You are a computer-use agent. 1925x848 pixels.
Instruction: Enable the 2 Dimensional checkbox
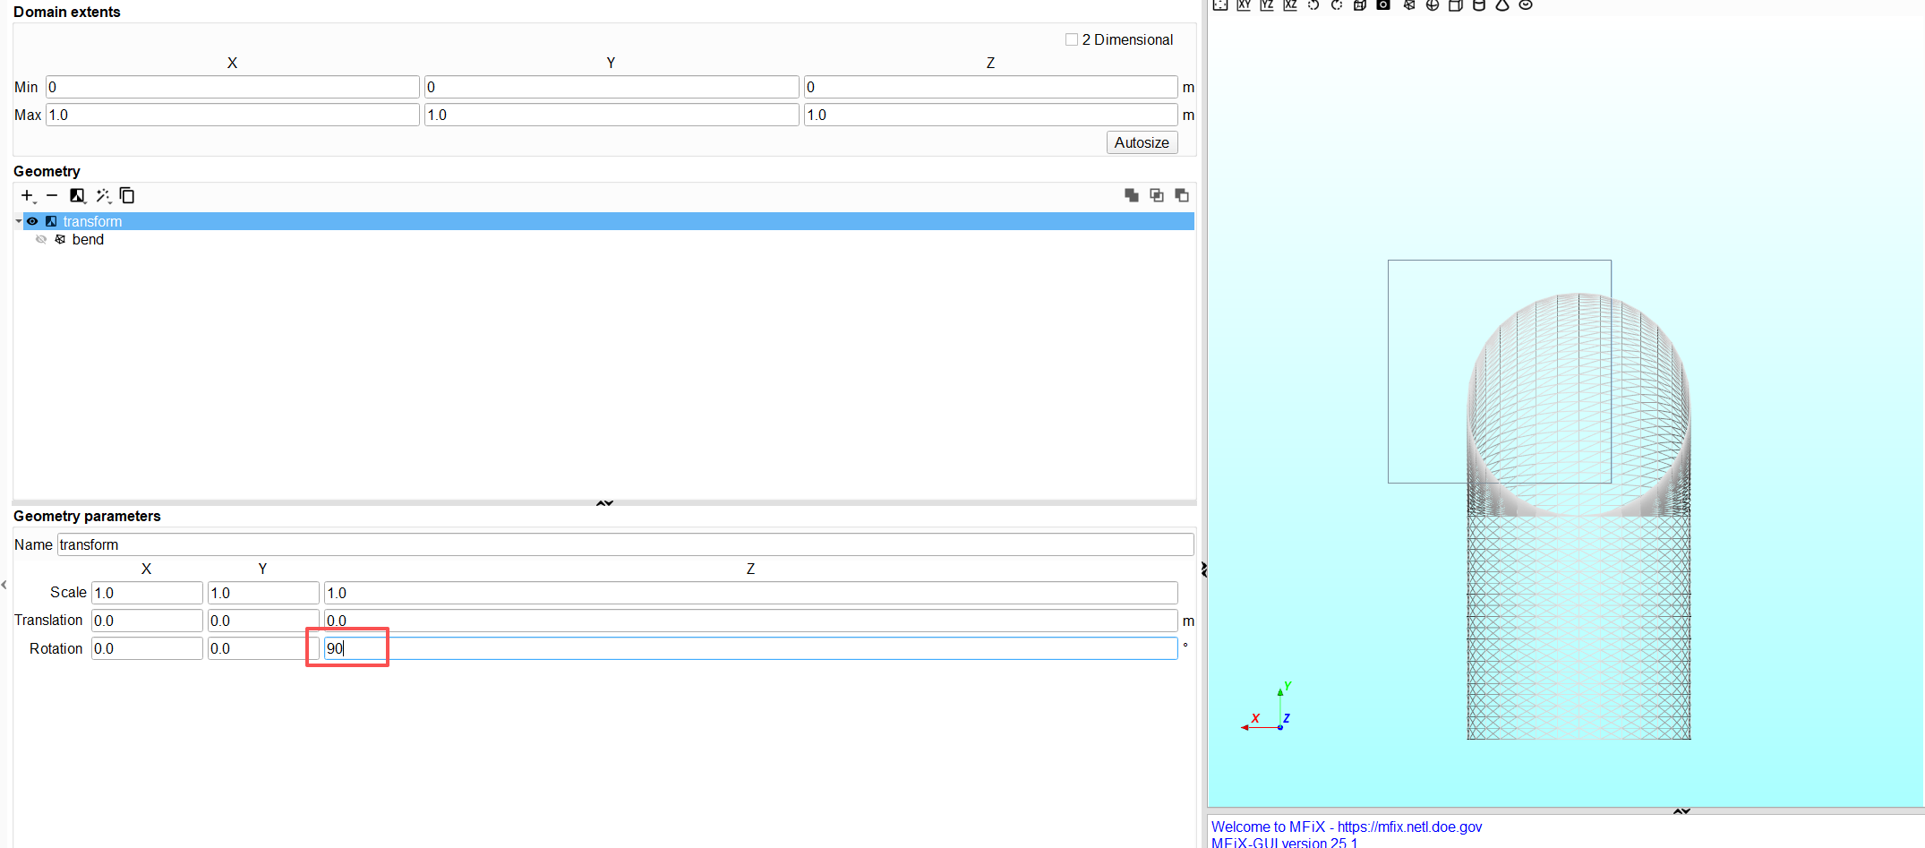pos(1072,39)
